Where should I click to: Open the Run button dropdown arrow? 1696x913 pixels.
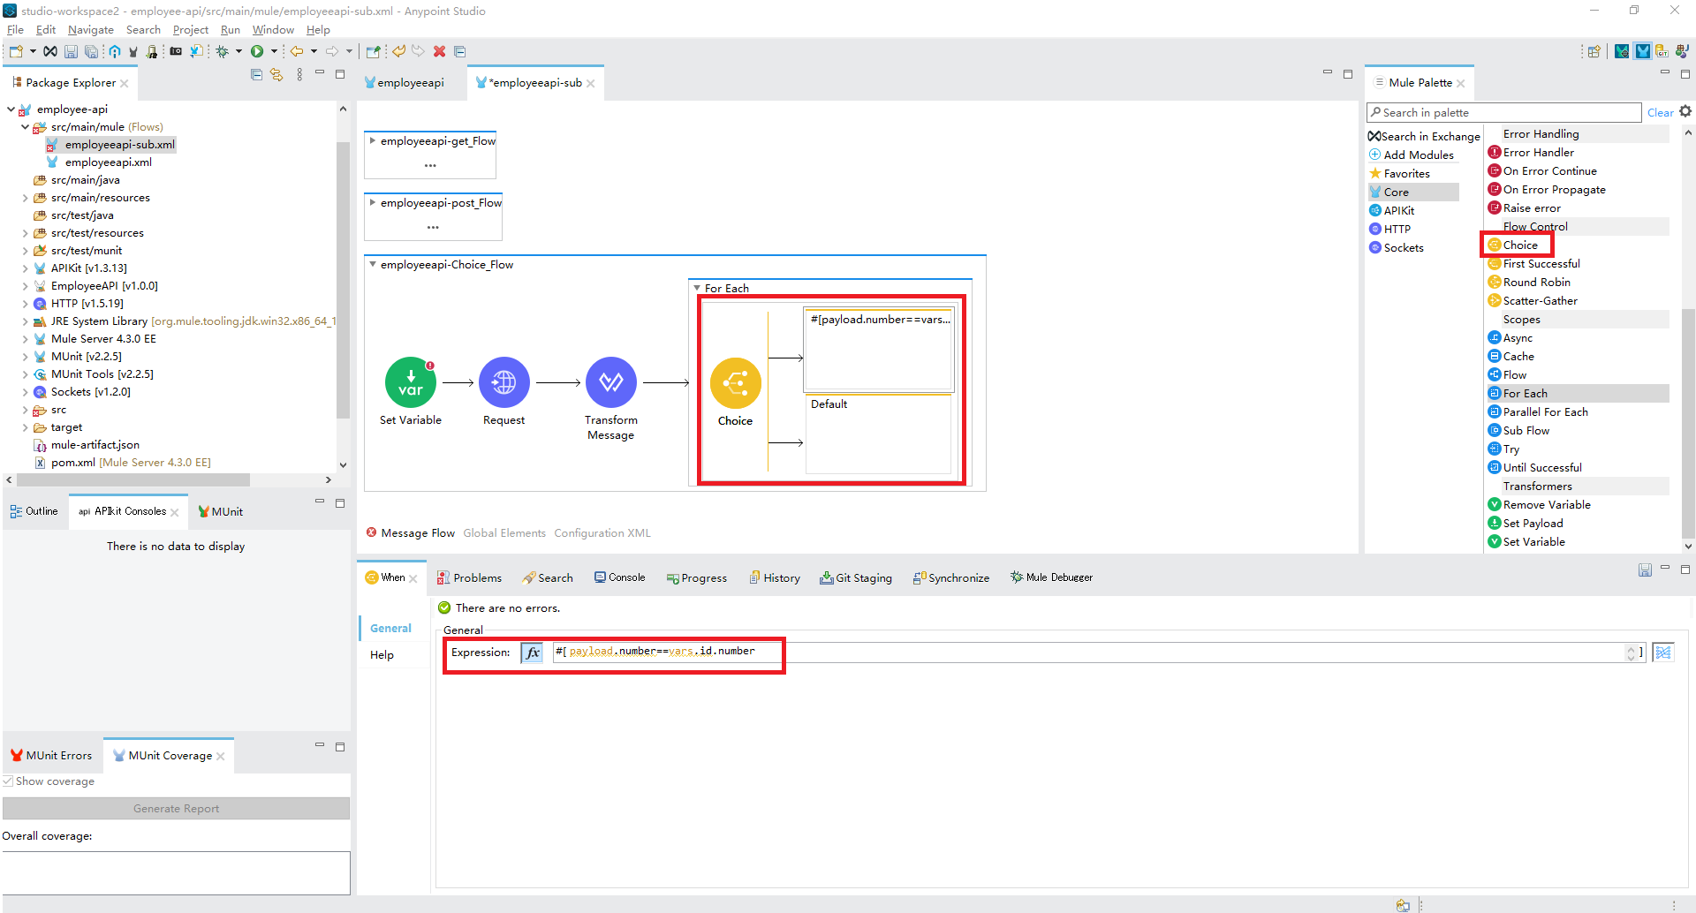click(274, 51)
